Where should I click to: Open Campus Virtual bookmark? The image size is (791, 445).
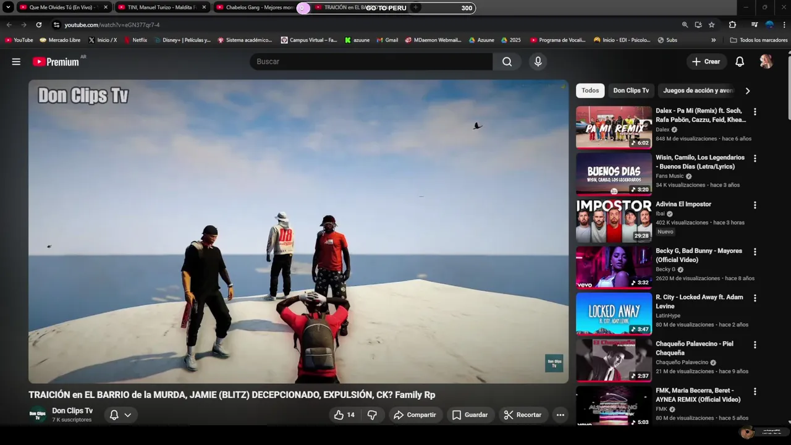(309, 40)
